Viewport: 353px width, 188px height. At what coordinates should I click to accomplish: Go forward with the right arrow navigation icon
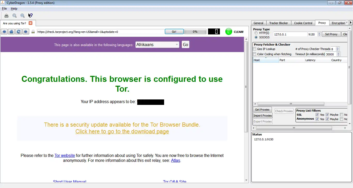(26, 32)
